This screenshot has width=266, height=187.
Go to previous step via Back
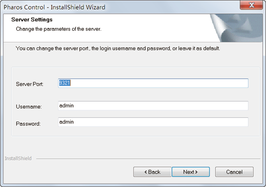[x=152, y=172]
